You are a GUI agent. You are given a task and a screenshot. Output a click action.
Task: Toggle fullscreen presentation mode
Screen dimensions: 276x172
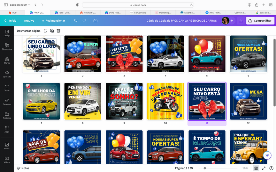tap(264, 168)
